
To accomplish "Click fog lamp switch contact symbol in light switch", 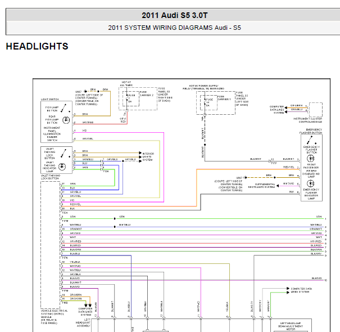I will (x=65, y=109).
